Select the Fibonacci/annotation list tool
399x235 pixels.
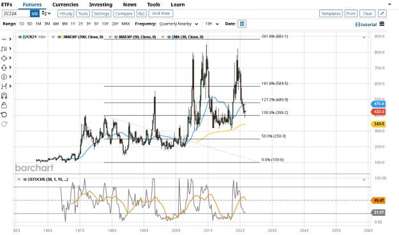pyautogui.click(x=4, y=49)
